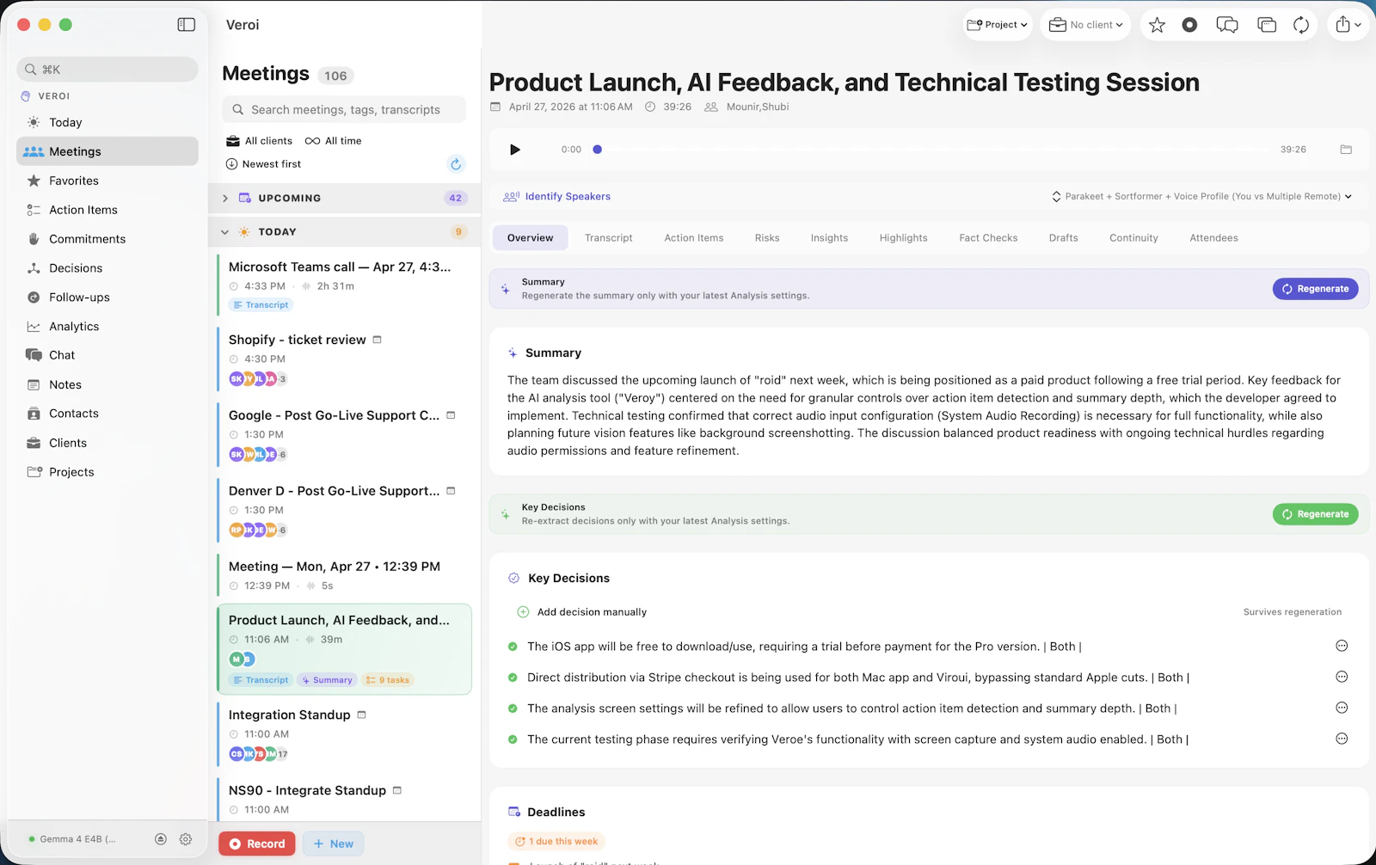The image size is (1376, 865).
Task: Switch to the Fact Checks tab
Action: pos(988,238)
